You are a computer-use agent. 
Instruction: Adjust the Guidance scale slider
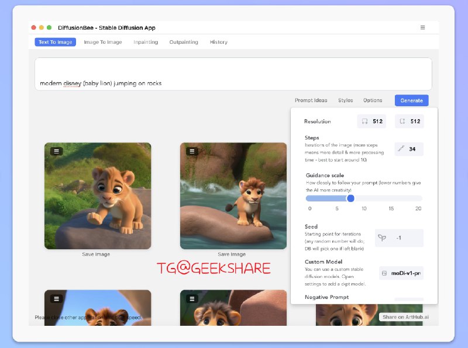tap(351, 199)
